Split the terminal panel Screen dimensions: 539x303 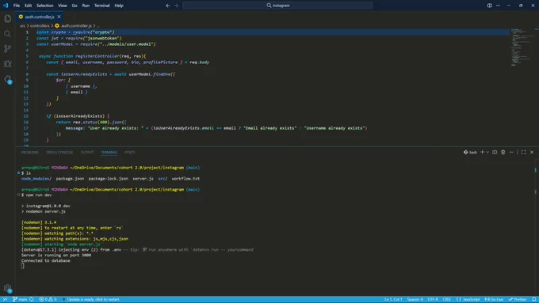pos(495,152)
